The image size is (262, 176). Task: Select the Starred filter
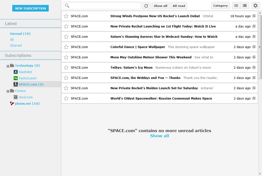[16, 45]
